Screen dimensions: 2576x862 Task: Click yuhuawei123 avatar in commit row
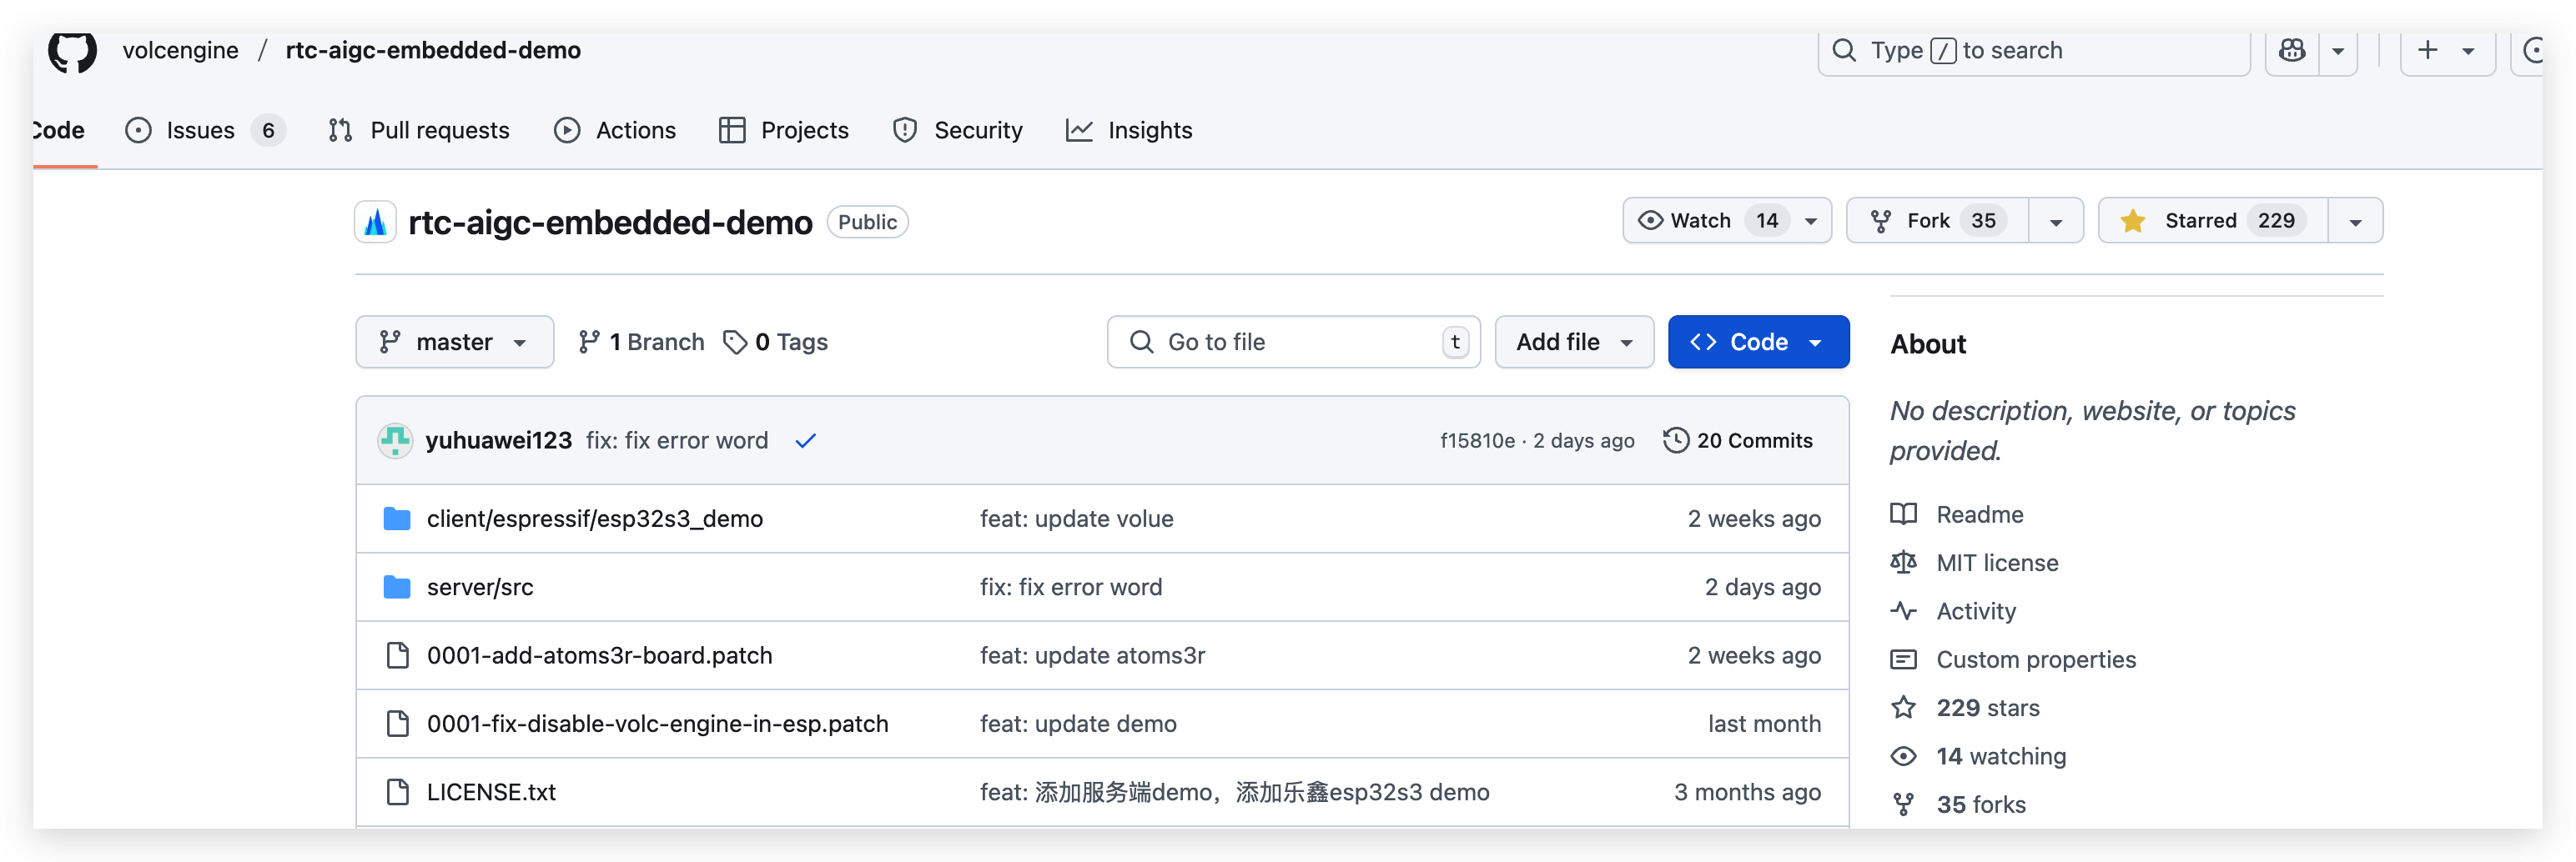(395, 440)
